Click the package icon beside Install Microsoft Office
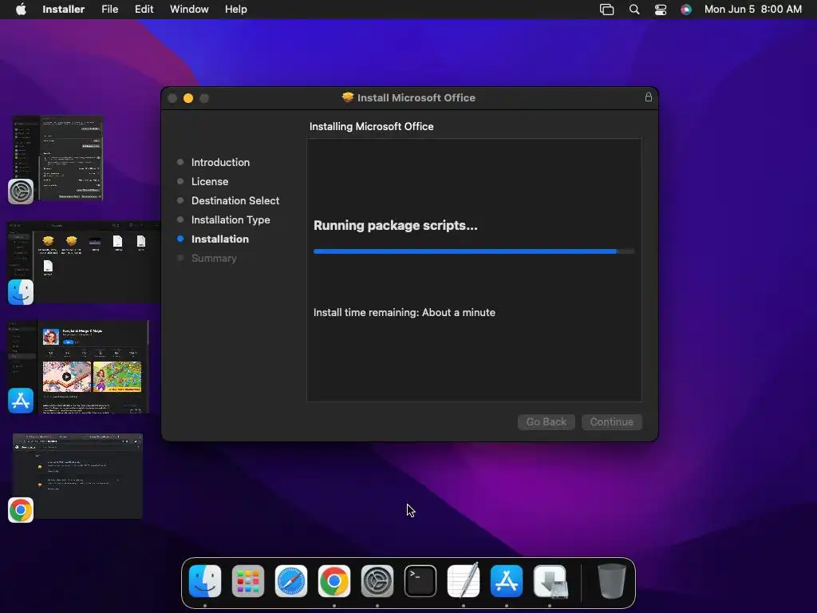The width and height of the screenshot is (817, 613). tap(348, 97)
